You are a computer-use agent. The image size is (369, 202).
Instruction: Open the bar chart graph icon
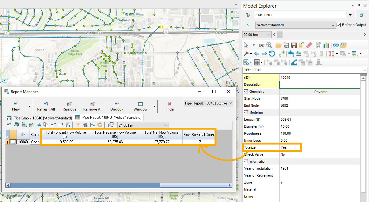[x=326, y=45]
